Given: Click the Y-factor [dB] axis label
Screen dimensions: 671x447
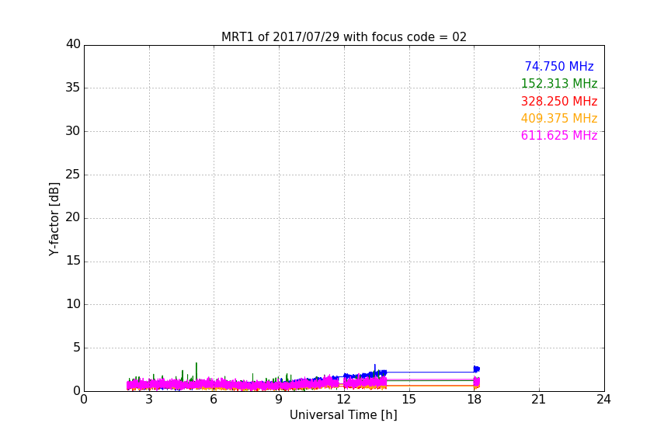Looking at the screenshot, I should click(54, 219).
